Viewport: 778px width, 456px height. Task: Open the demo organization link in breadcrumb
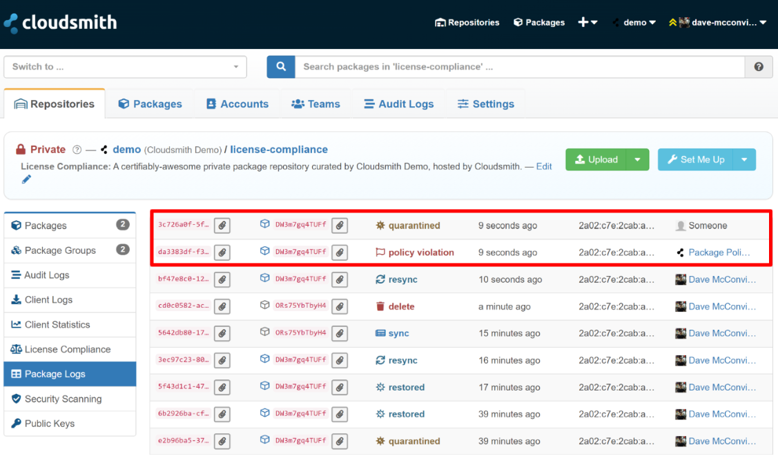pyautogui.click(x=126, y=150)
